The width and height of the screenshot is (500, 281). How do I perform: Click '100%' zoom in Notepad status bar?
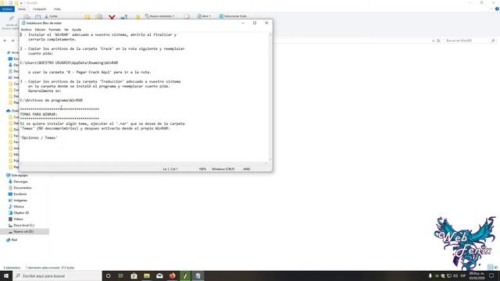202,169
